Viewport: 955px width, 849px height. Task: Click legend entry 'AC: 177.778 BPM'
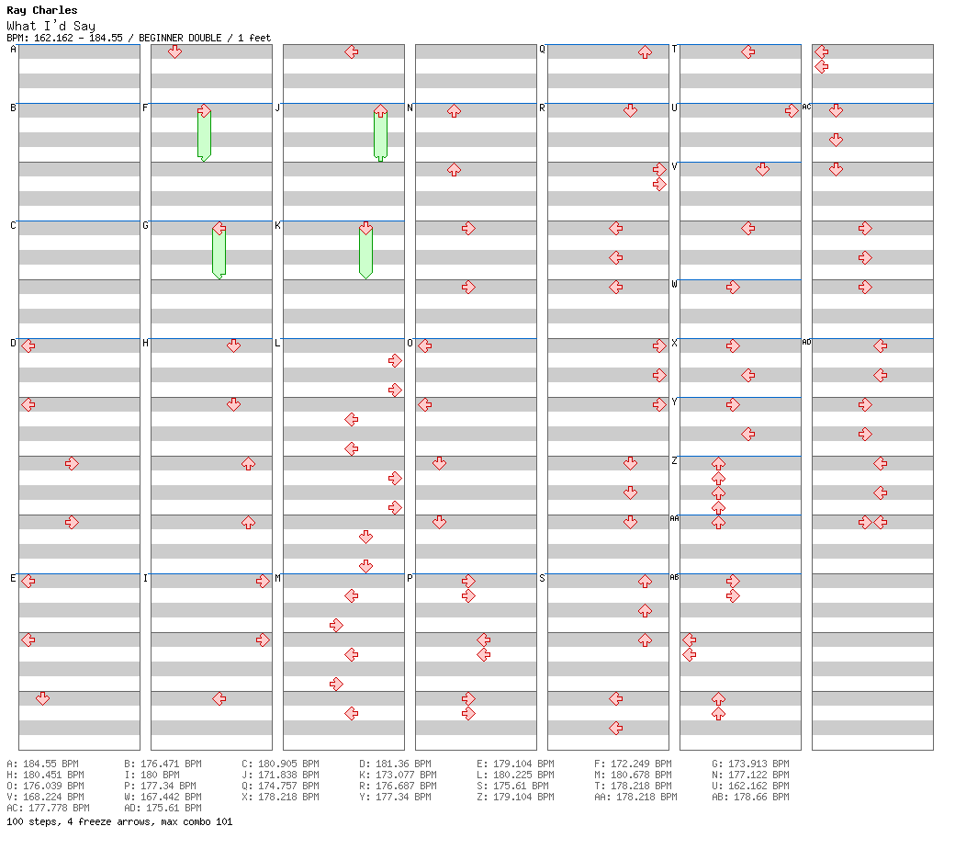48,808
